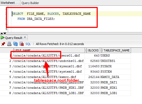Image resolution: width=142 pixels, height=104 pixels.
Task: Click the FROM keyword in the editor
Action: tap(21, 19)
